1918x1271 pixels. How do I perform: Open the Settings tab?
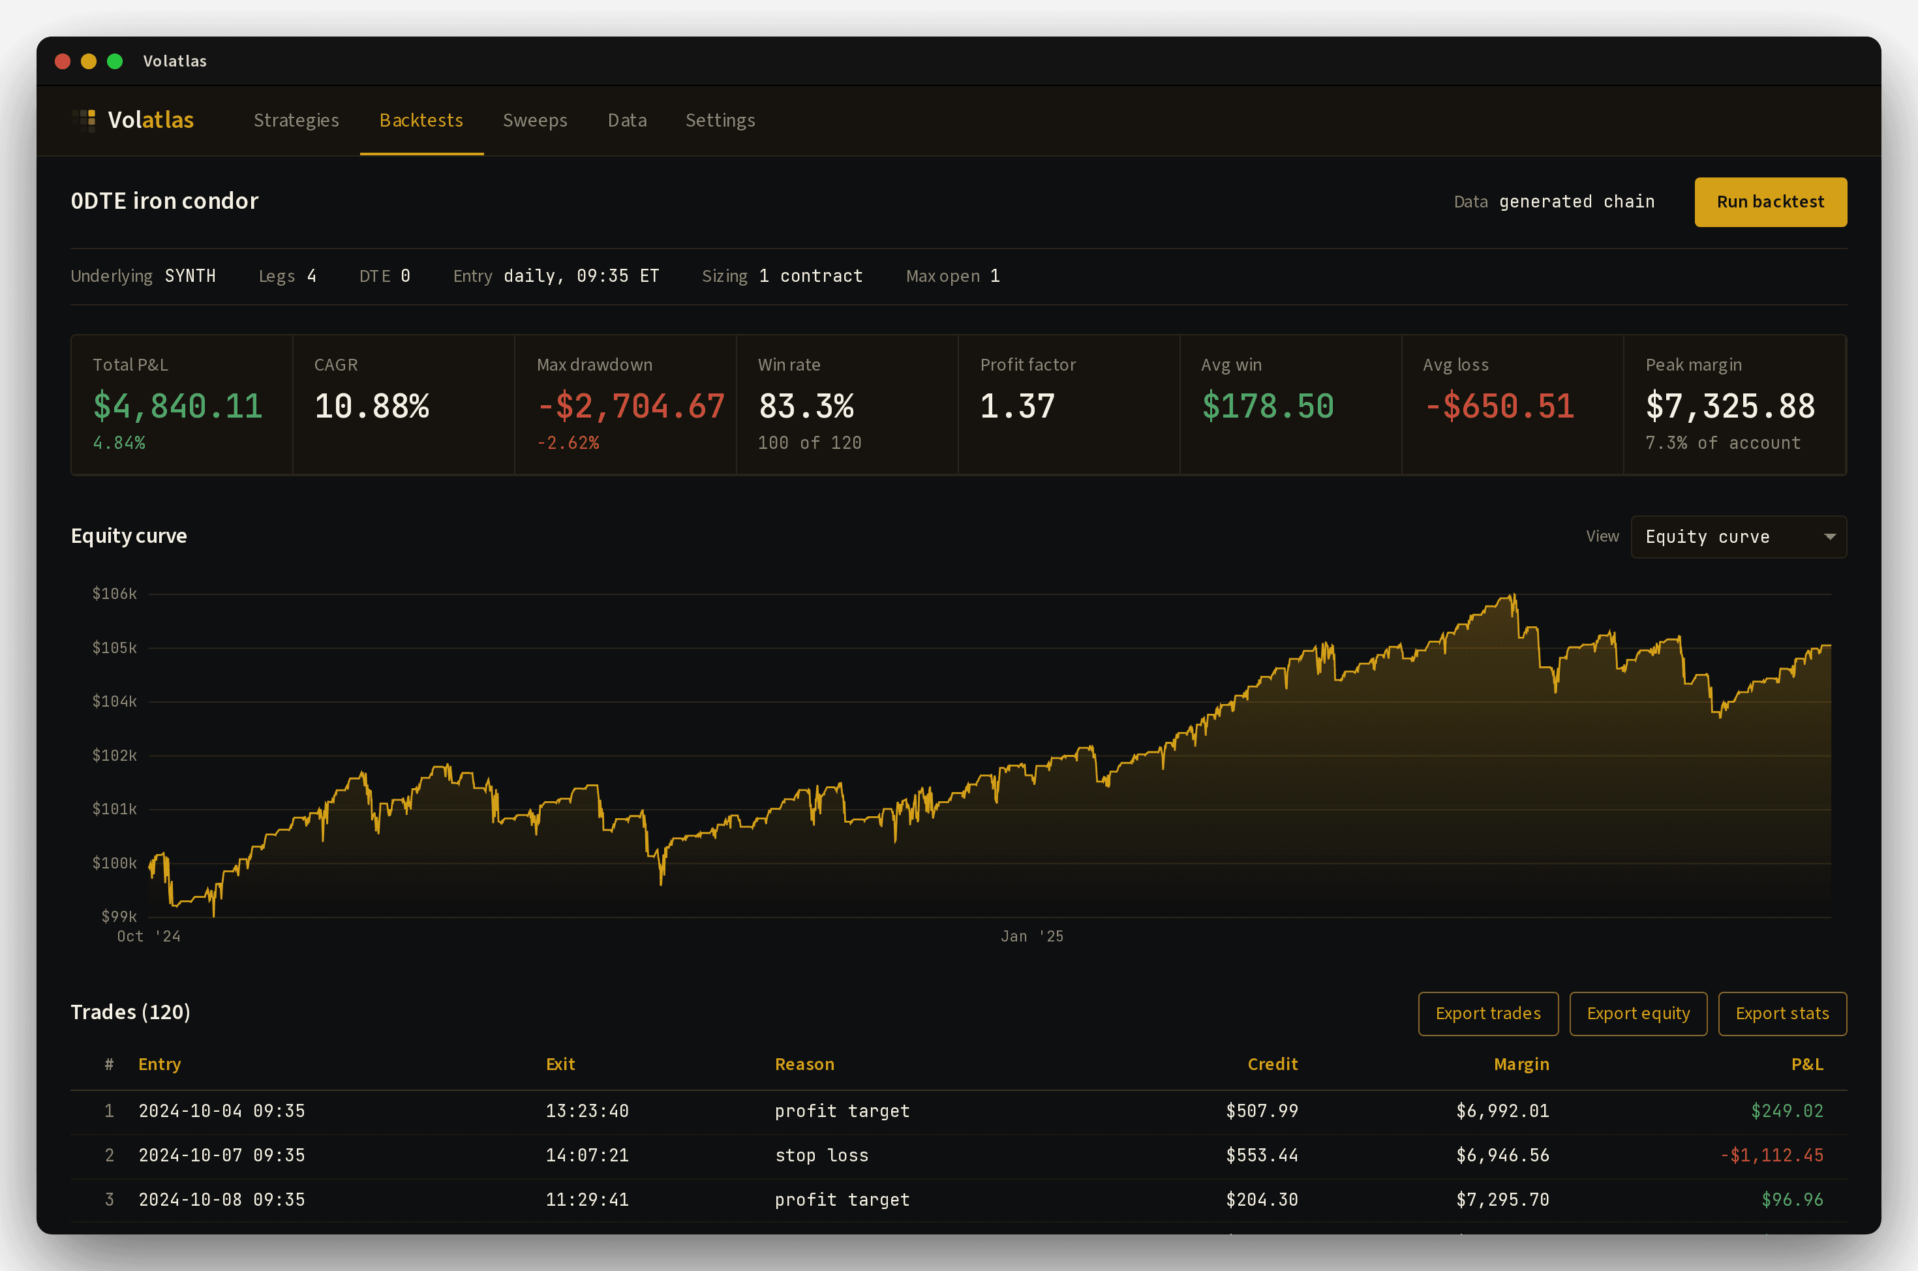coord(720,120)
